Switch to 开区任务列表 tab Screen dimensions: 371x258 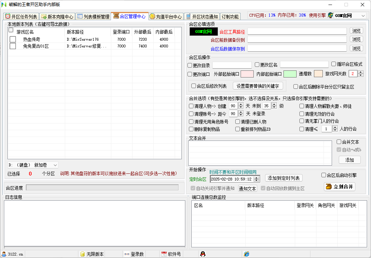click(22, 17)
